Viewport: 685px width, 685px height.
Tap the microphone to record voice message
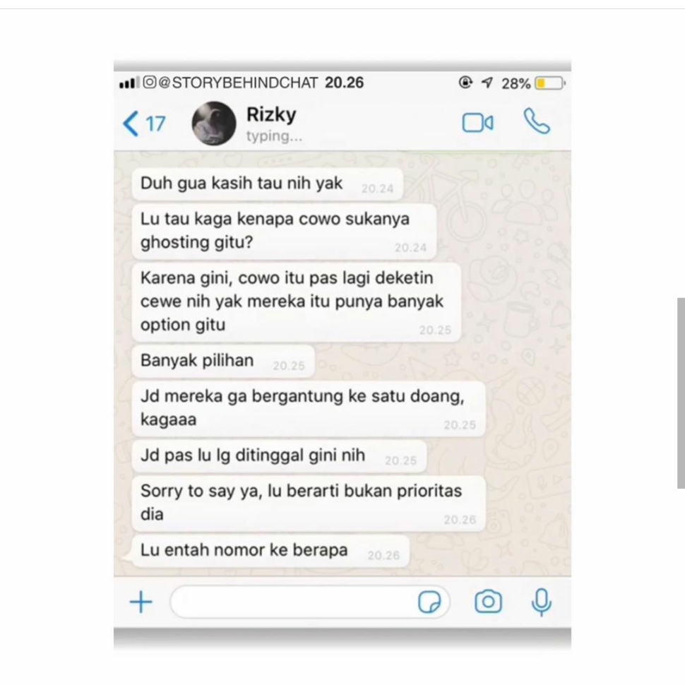(x=541, y=602)
